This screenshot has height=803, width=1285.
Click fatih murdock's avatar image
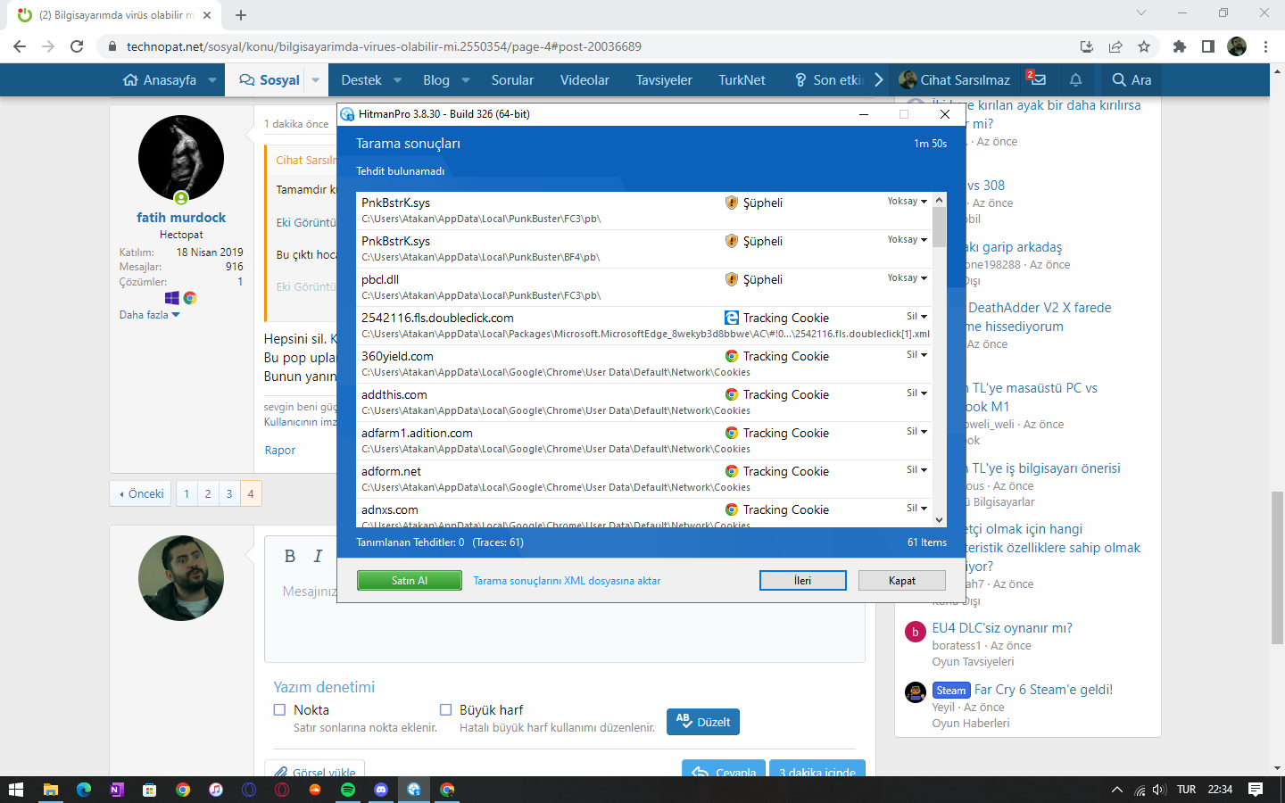(x=181, y=158)
